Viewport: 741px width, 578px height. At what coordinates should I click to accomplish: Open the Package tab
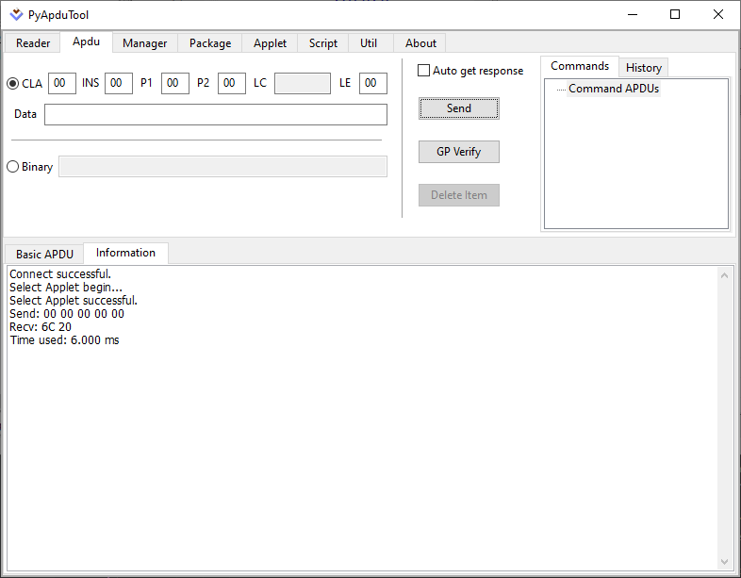coord(209,43)
